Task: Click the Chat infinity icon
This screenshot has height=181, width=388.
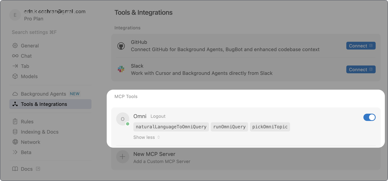Action: pyautogui.click(x=15, y=56)
